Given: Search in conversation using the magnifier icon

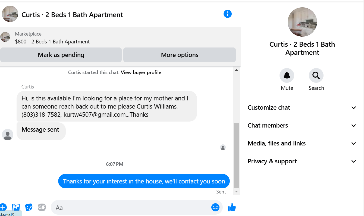Looking at the screenshot, I should tap(316, 75).
